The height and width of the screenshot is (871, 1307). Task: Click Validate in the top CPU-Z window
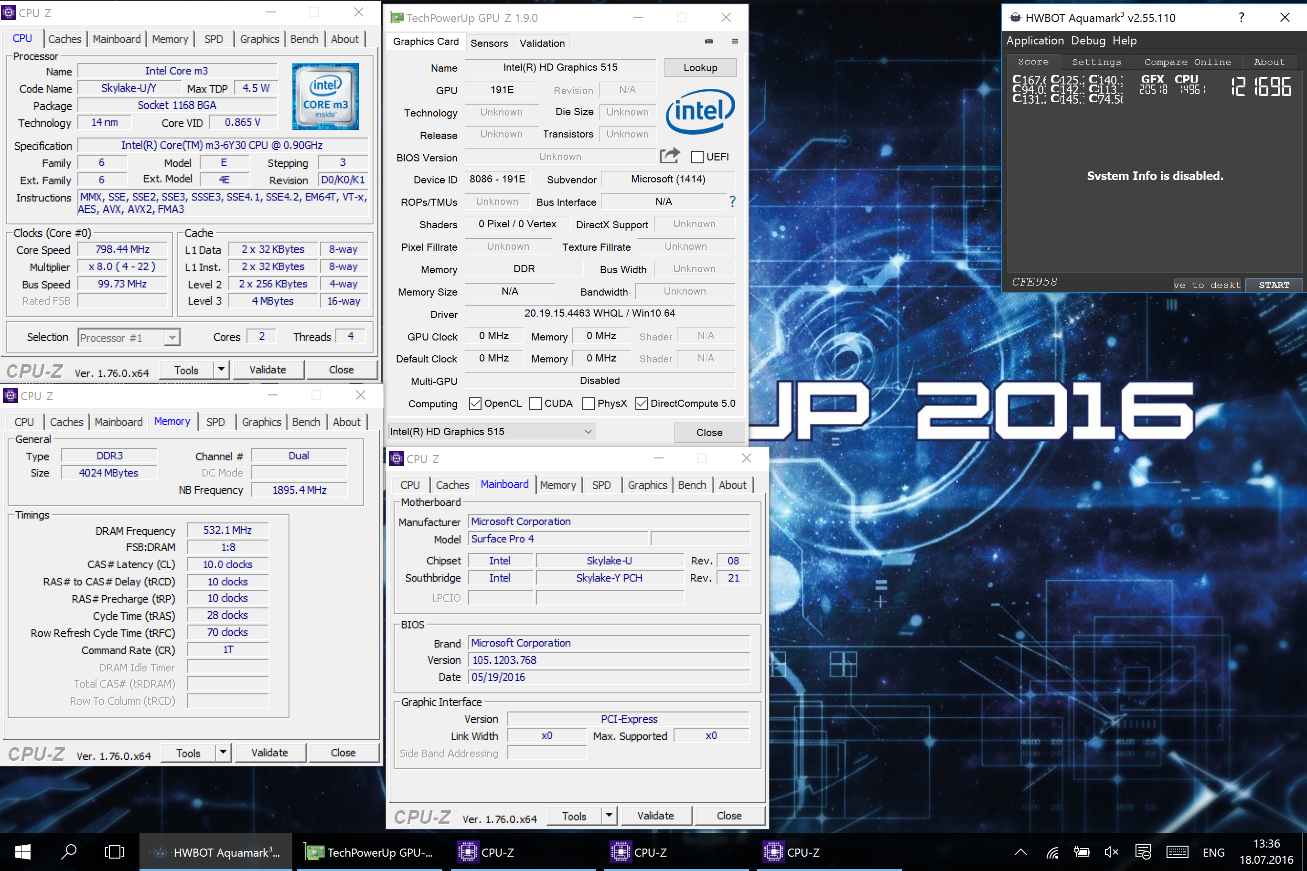(268, 370)
